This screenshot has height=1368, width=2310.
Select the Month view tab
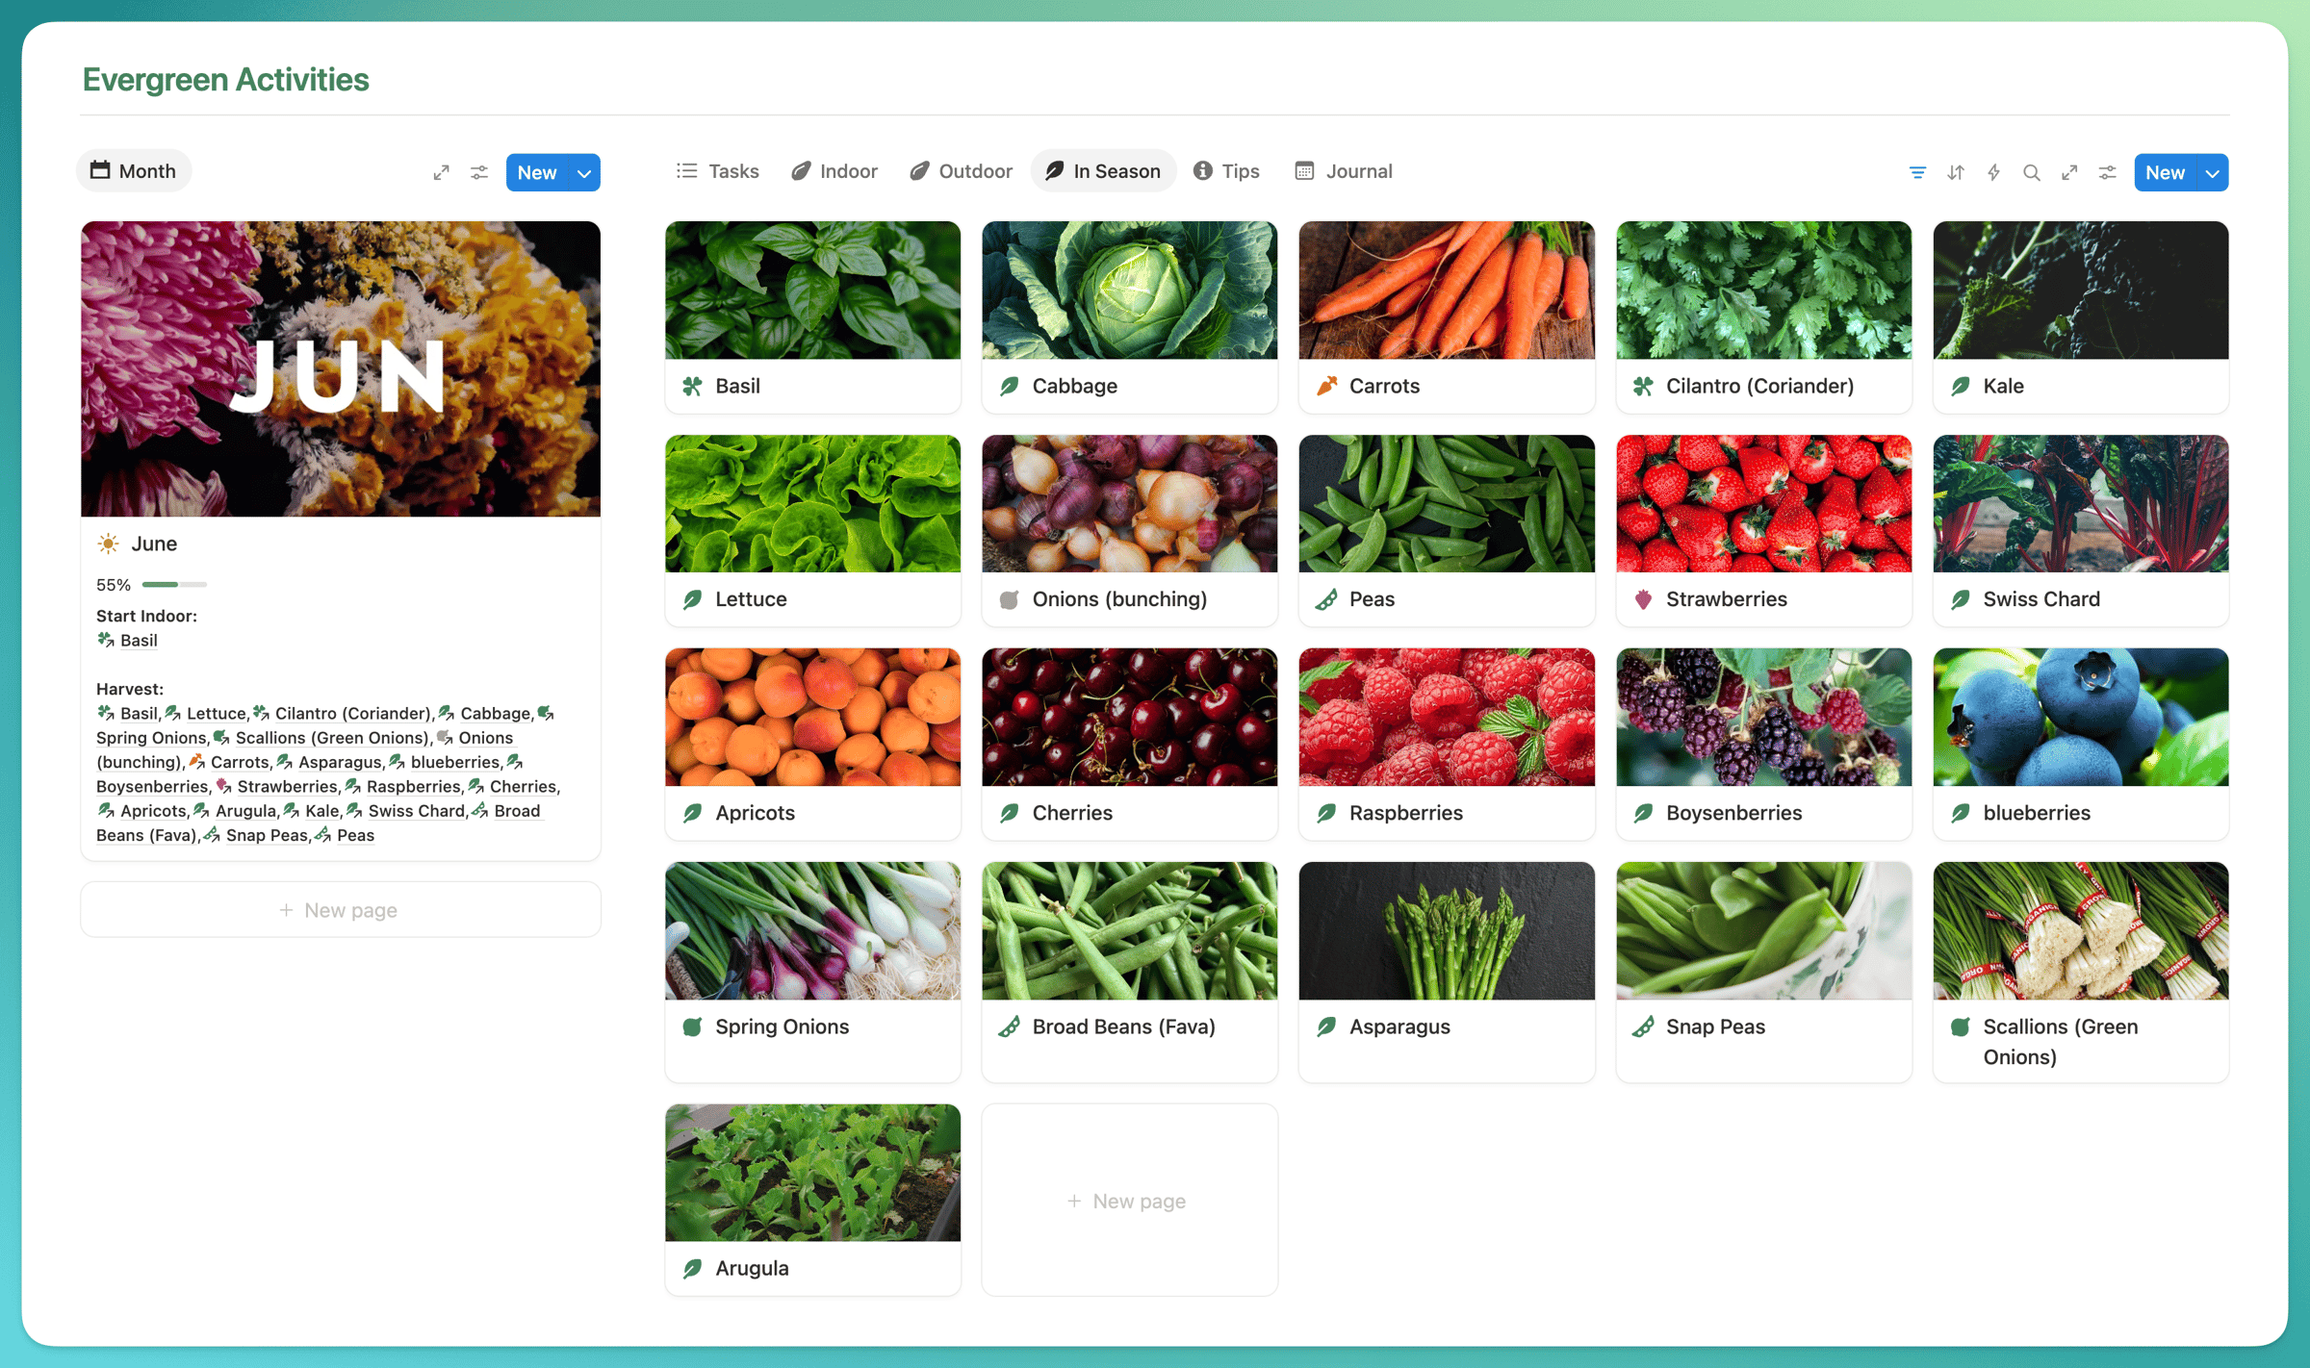point(134,171)
